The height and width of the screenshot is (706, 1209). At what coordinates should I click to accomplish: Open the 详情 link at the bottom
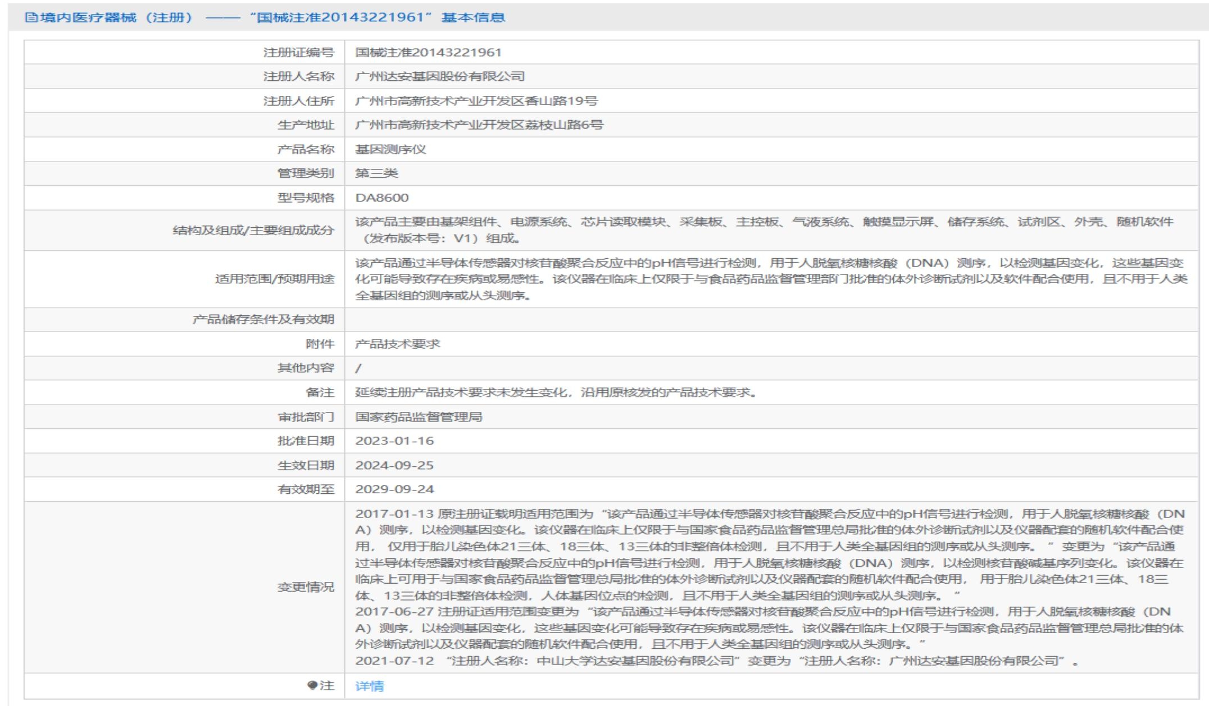pos(370,686)
